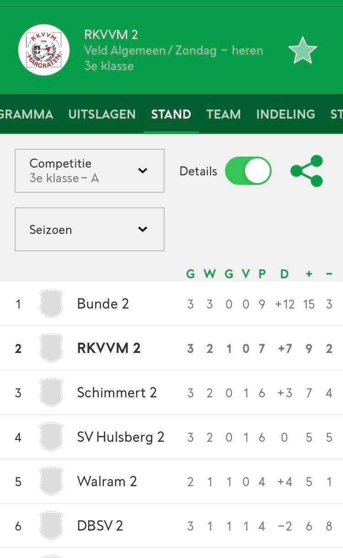
Task: Switch to the UITSLAGEN tab
Action: 102,114
